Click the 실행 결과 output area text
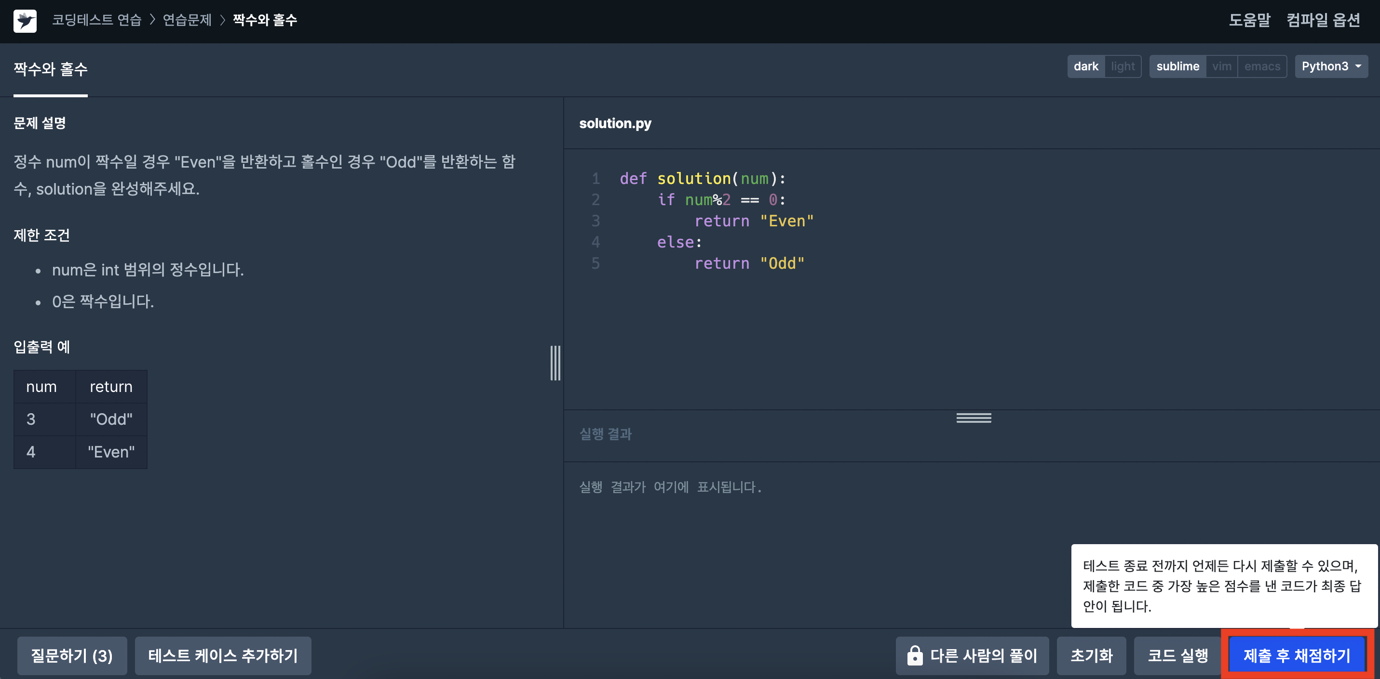Viewport: 1380px width, 679px height. click(x=670, y=487)
